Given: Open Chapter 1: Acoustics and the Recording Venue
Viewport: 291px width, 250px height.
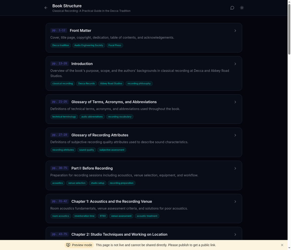Looking at the screenshot, I should [x=111, y=201].
